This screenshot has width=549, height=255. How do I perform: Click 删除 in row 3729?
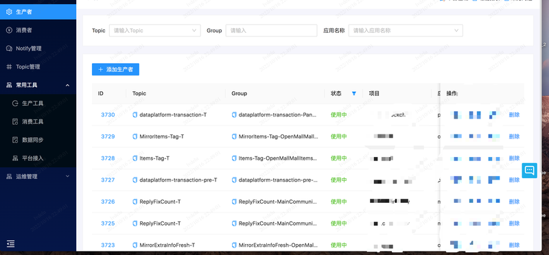(x=514, y=136)
